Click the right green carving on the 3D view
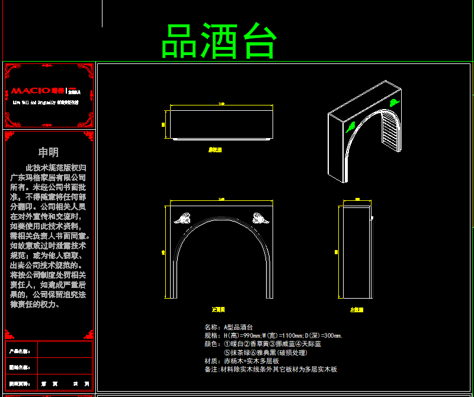This screenshot has height=397, width=474. click(x=393, y=103)
